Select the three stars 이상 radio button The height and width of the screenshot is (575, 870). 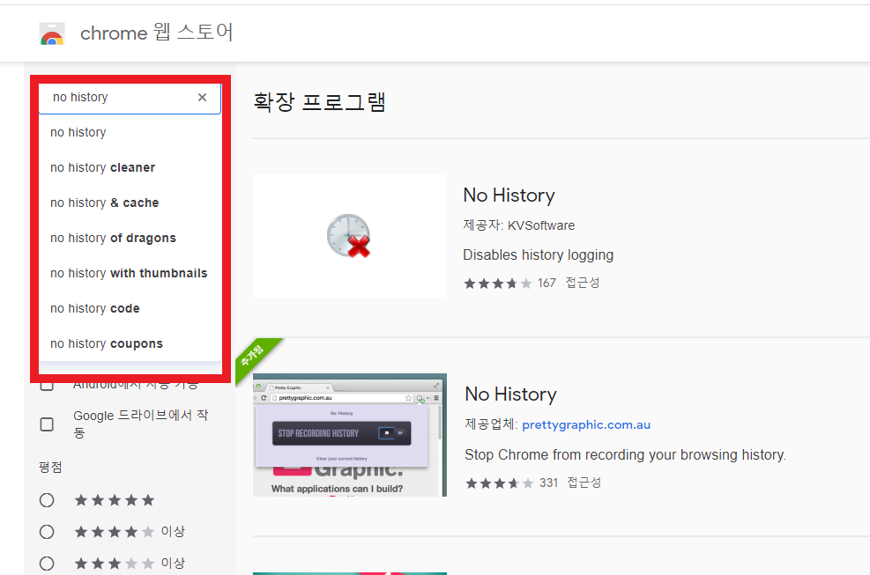tap(47, 564)
